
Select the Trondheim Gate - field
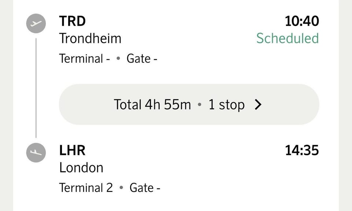point(142,59)
